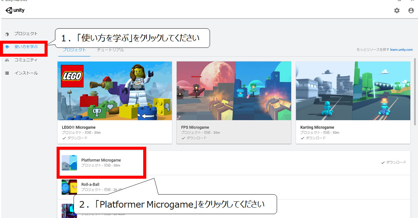The width and height of the screenshot is (418, 218).
Task: Click the LEGO Microgame thumbnail image
Action: (x=115, y=91)
